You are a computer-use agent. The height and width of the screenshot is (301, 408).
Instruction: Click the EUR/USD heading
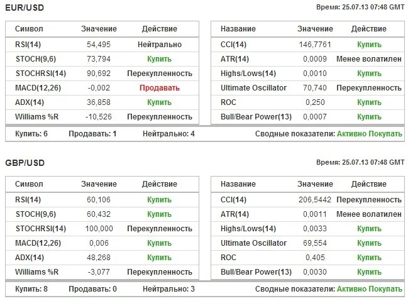[25, 8]
